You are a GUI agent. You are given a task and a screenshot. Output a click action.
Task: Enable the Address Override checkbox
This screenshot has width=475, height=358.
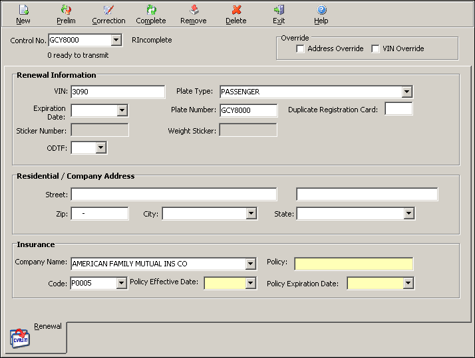tap(301, 48)
